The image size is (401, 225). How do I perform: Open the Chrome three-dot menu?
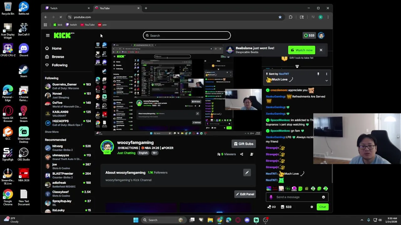(328, 17)
